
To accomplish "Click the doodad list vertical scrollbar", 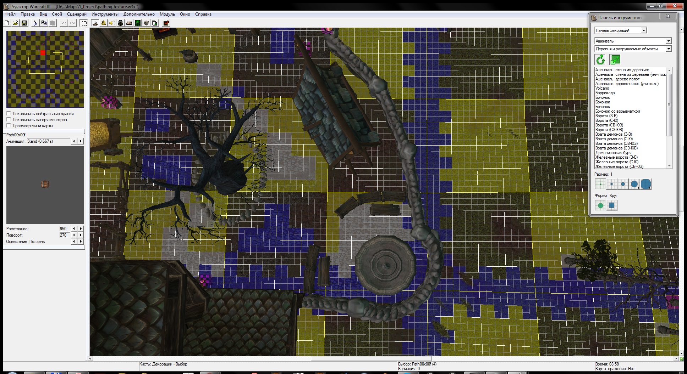I will click(669, 118).
